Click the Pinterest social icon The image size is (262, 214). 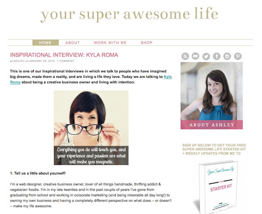coord(238,56)
